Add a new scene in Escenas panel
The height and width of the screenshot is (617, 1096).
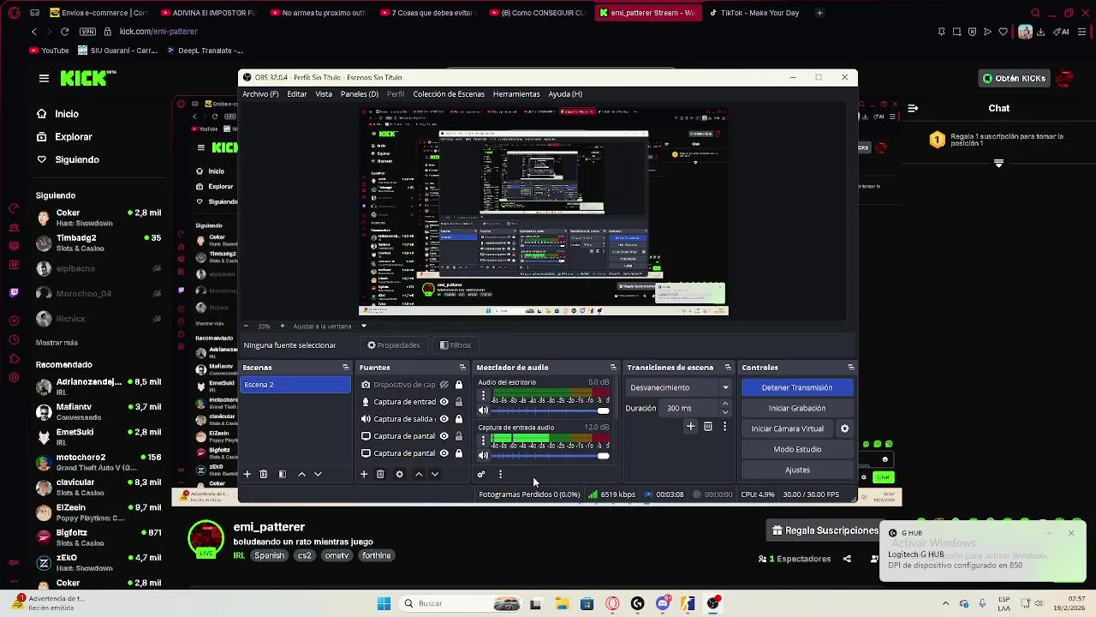(x=247, y=474)
